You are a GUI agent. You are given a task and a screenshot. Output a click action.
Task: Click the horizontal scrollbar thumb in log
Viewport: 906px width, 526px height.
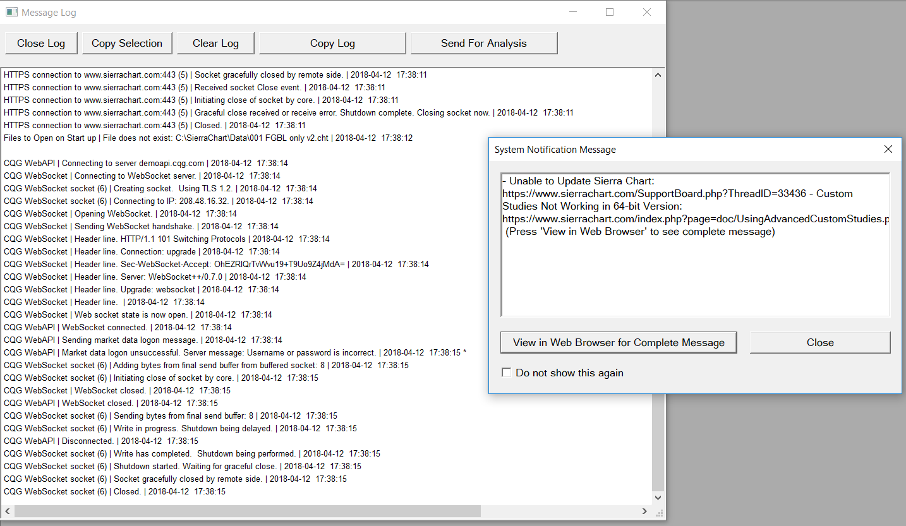(x=247, y=511)
